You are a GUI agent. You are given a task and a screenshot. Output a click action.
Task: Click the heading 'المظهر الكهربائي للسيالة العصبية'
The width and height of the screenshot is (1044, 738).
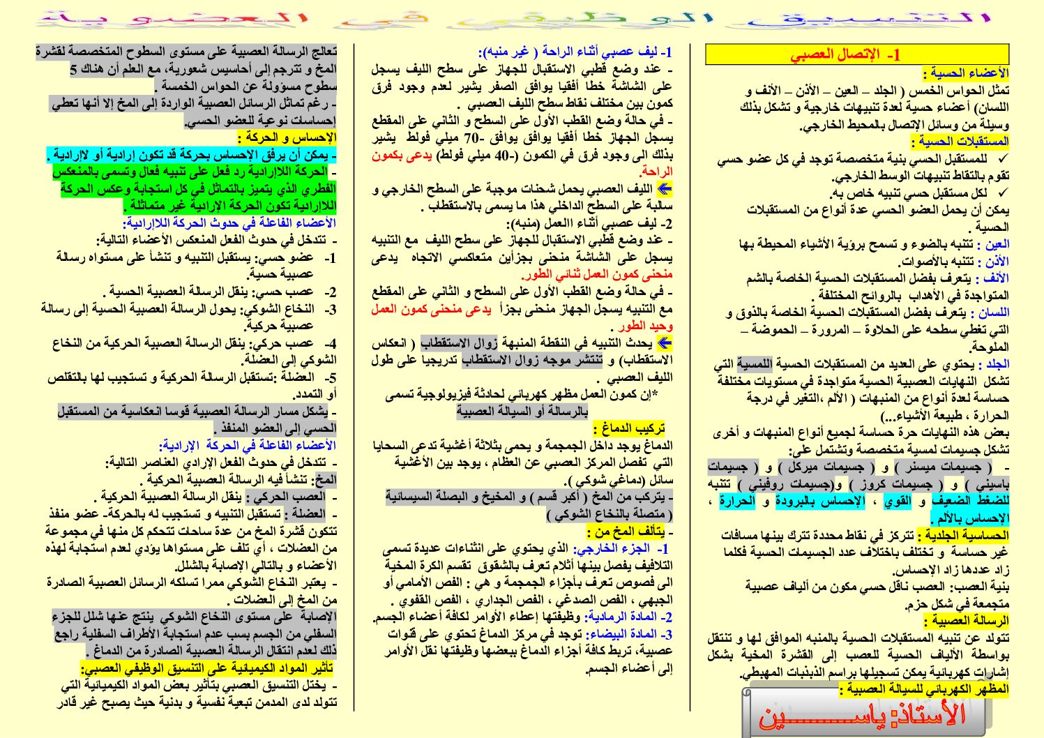924,689
